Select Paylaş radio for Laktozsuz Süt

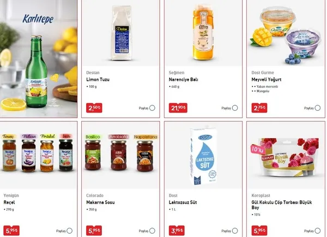pyautogui.click(x=235, y=231)
